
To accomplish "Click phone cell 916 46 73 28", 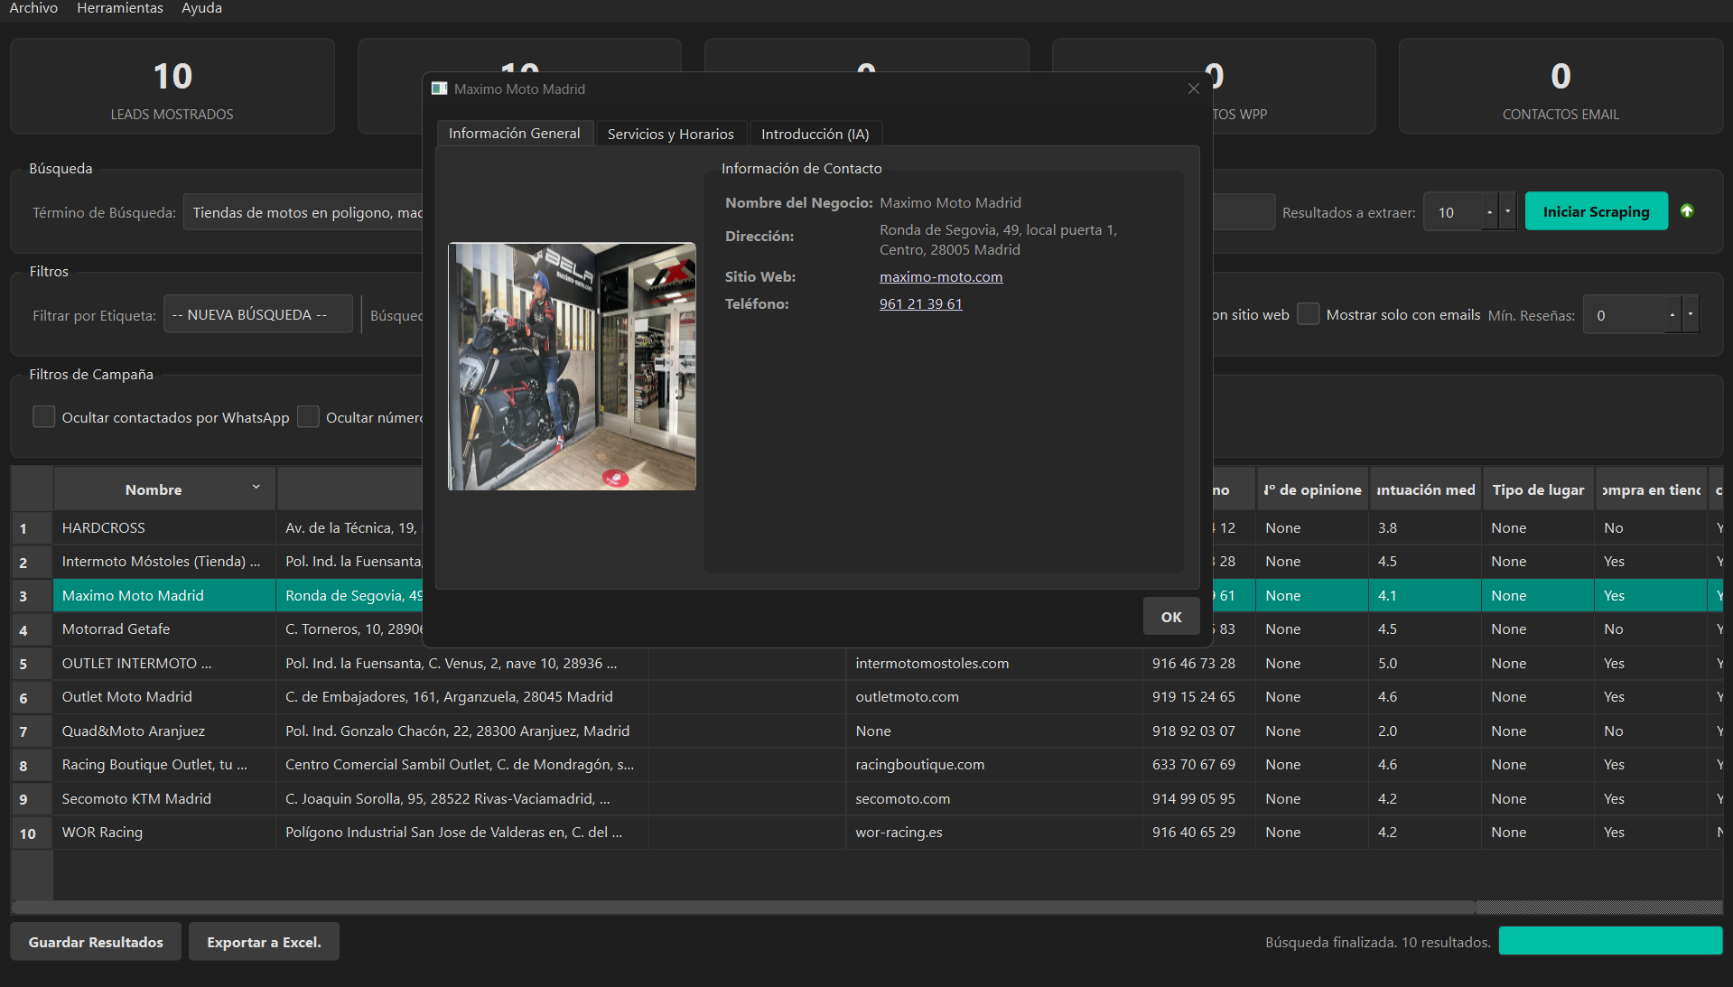I will click(x=1199, y=663).
